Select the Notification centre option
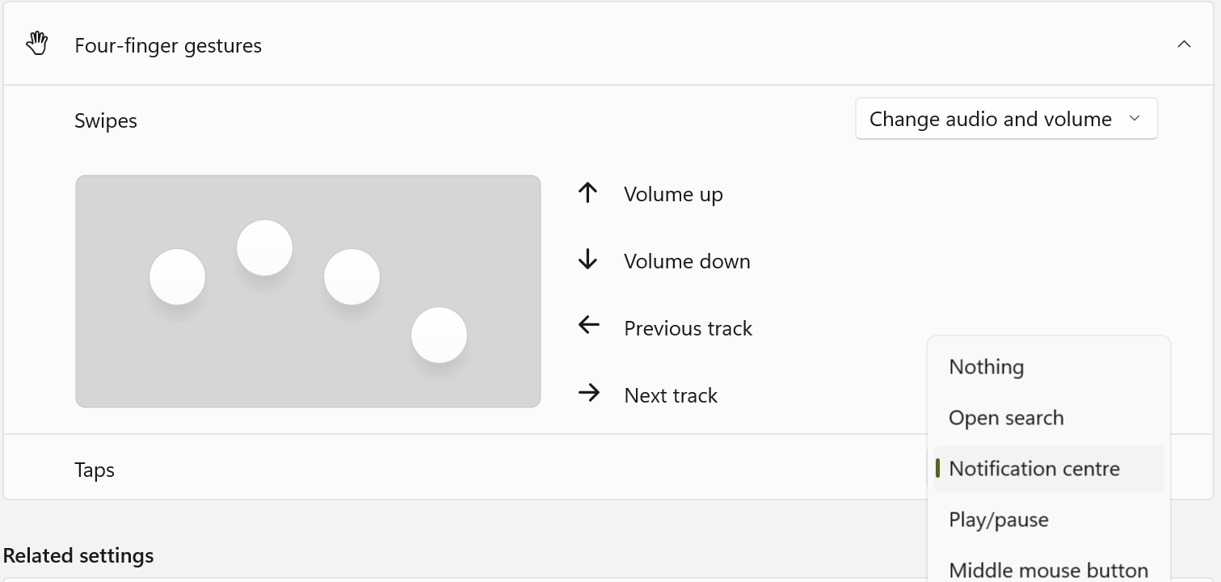 [x=1034, y=469]
